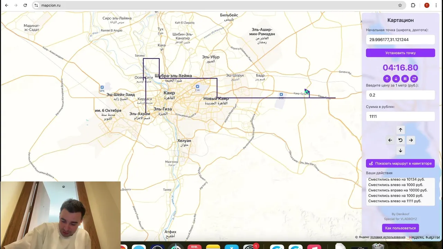The height and width of the screenshot is (249, 443).
Task: Click the By Denikoof credit text
Action: 400,214
